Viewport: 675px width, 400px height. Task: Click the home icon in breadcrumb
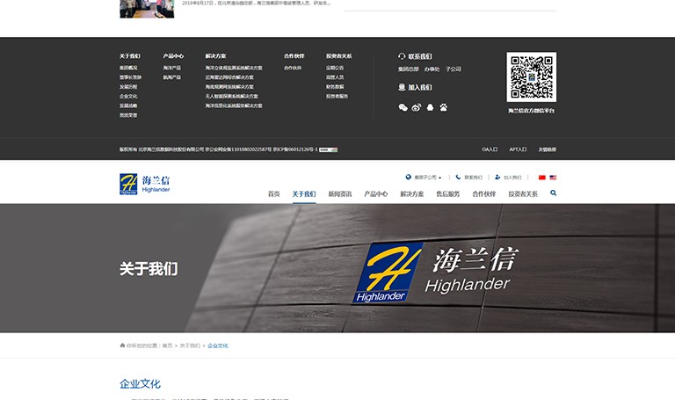point(122,345)
